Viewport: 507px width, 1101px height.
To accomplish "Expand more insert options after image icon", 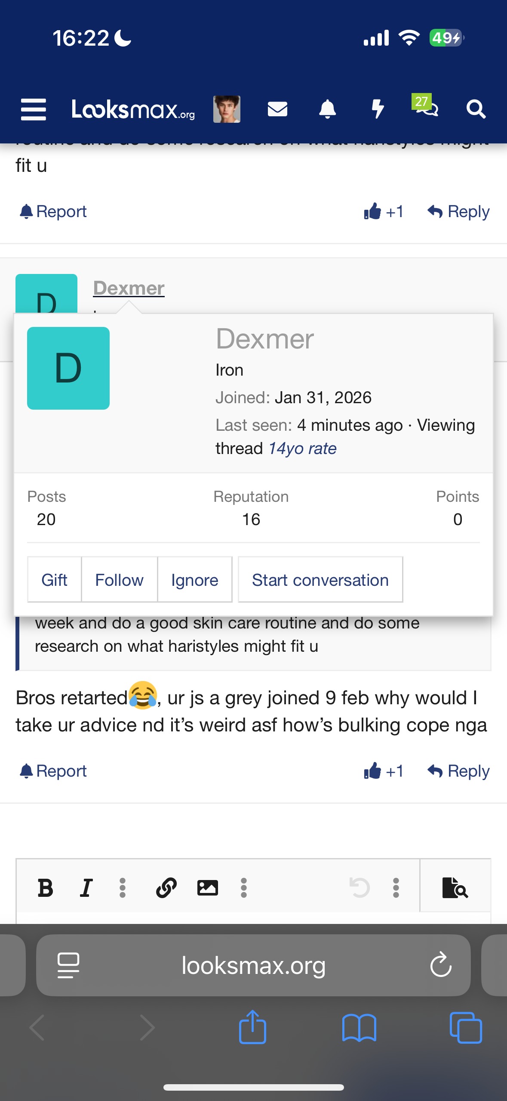I will (x=244, y=888).
